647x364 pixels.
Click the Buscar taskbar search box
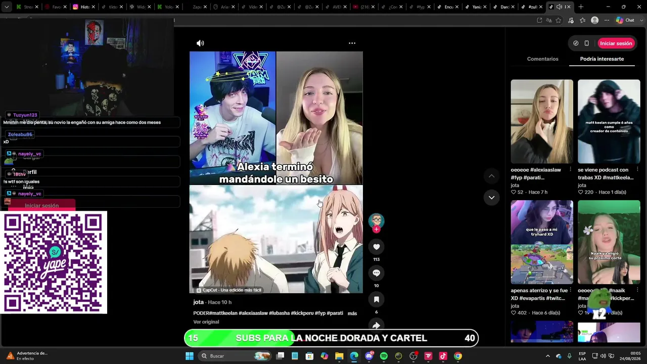pos(236,356)
